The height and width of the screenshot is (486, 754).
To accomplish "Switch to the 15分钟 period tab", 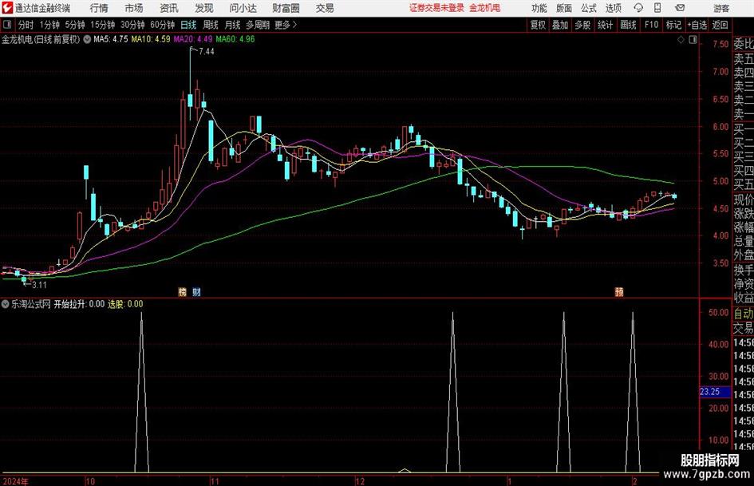I will [103, 25].
